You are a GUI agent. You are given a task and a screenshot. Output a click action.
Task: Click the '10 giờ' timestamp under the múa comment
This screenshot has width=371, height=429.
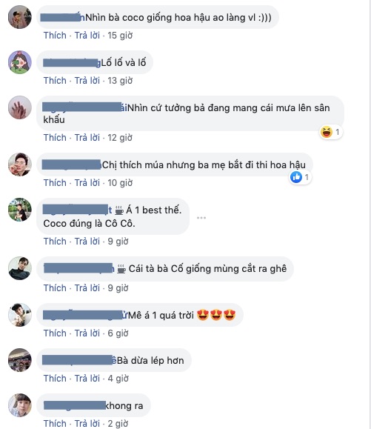(120, 182)
